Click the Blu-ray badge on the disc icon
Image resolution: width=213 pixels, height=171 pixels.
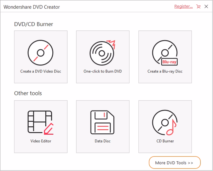[x=169, y=62]
